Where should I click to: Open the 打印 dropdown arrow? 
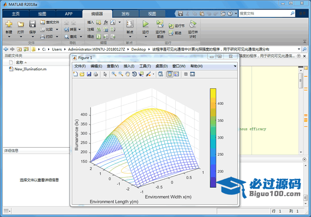[57, 36]
